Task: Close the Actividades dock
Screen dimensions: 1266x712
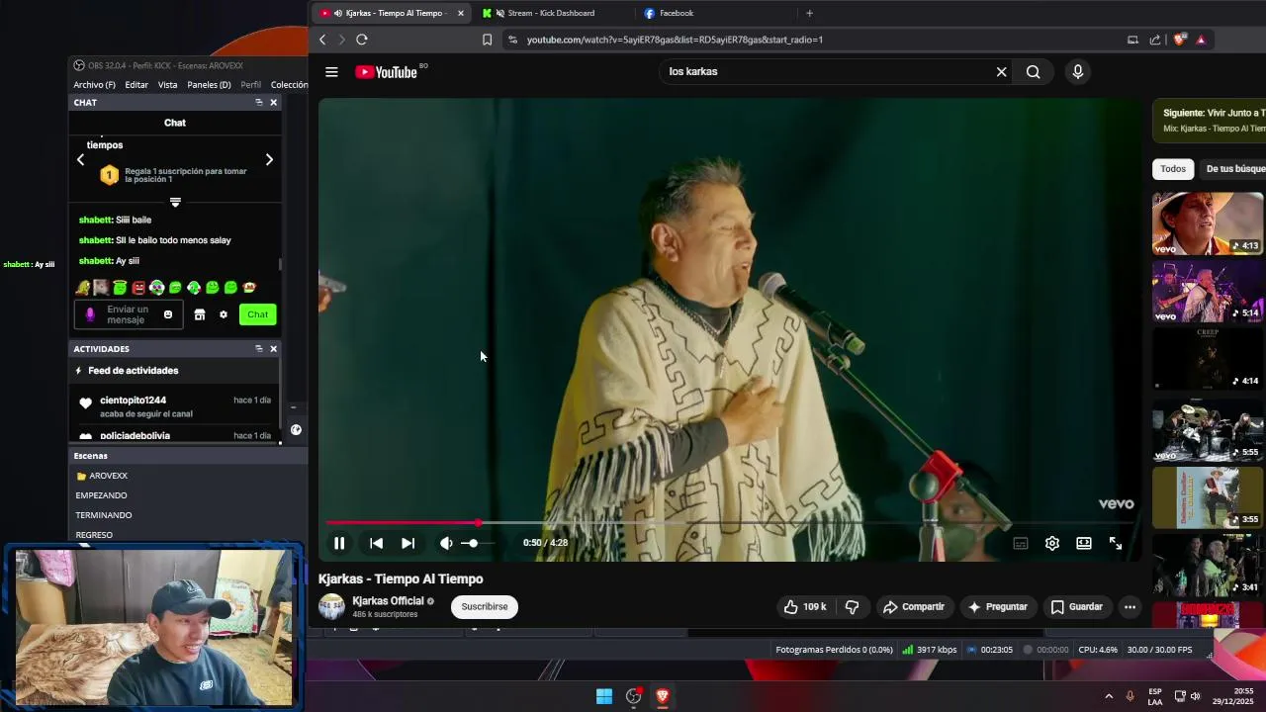Action: click(x=274, y=348)
